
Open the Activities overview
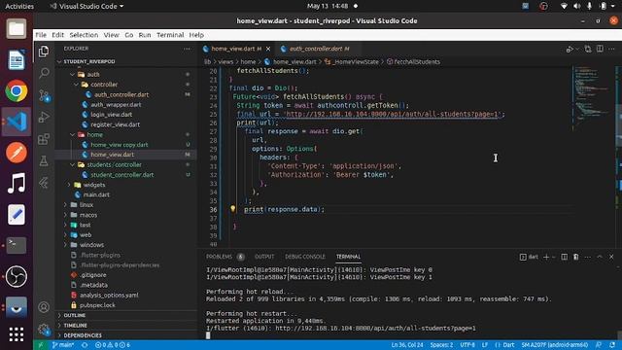pyautogui.click(x=19, y=6)
